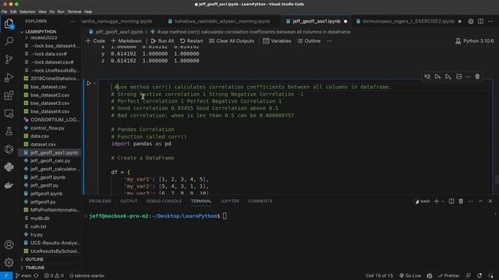Execute above cells icon

pyautogui.click(x=437, y=77)
